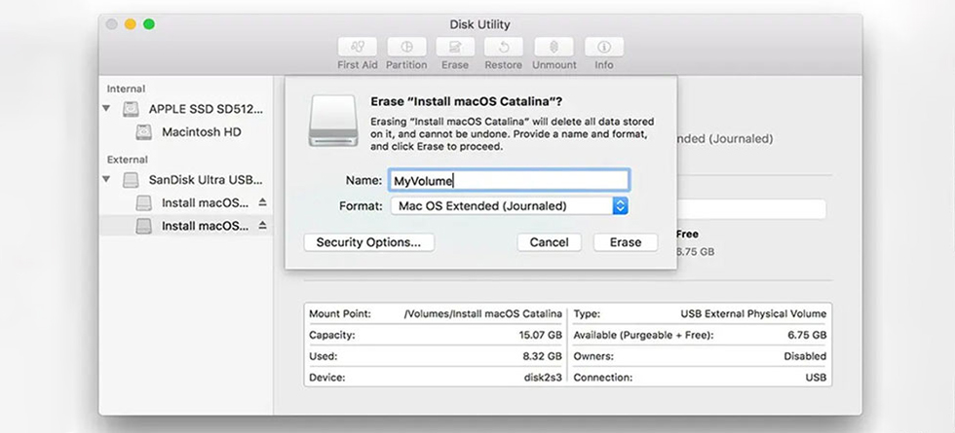Select APPLE SSD SD512 in the sidebar
The width and height of the screenshot is (955, 433).
point(207,109)
